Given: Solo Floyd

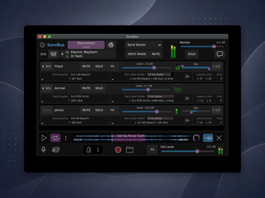Looking at the screenshot, I should click(99, 66).
